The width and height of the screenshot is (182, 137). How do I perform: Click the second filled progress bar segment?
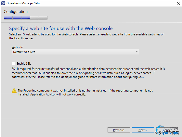[17, 18]
